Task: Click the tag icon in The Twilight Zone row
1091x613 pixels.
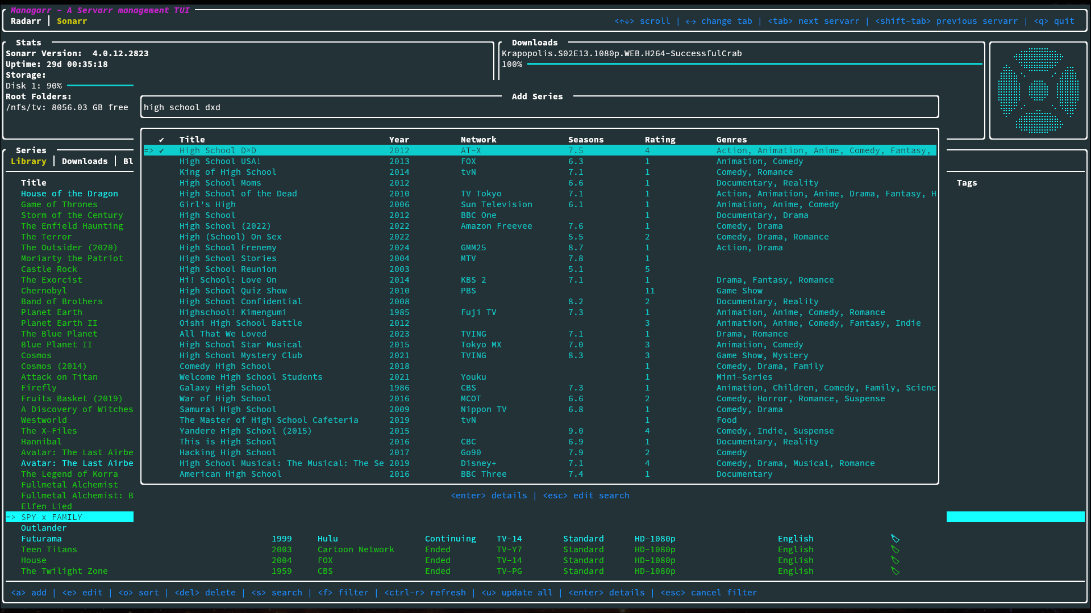Action: pos(895,571)
